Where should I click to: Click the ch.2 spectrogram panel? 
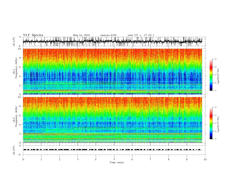(x=112, y=120)
